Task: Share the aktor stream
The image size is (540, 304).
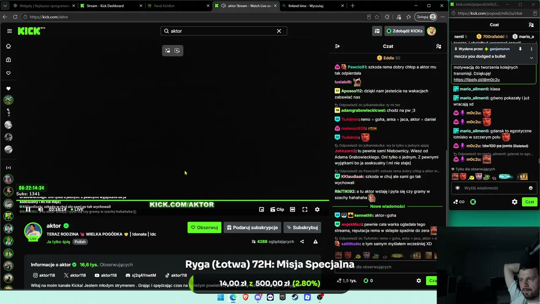Action: tap(302, 242)
